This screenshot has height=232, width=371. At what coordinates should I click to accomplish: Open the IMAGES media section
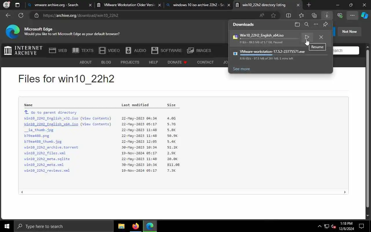[199, 50]
